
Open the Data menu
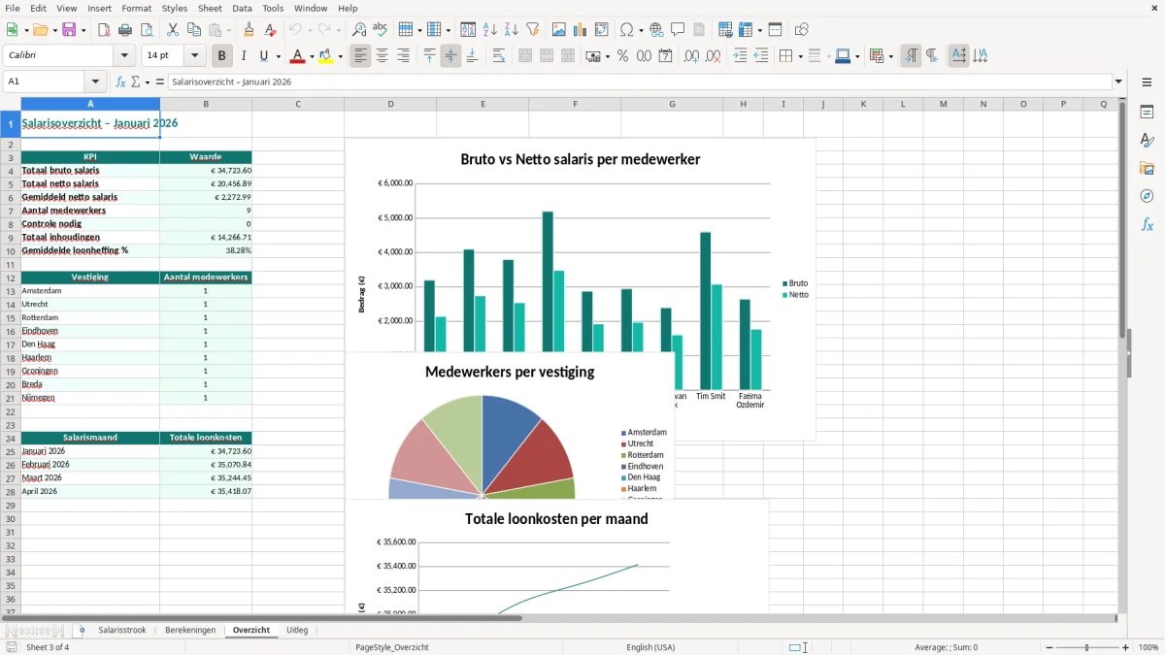242,8
